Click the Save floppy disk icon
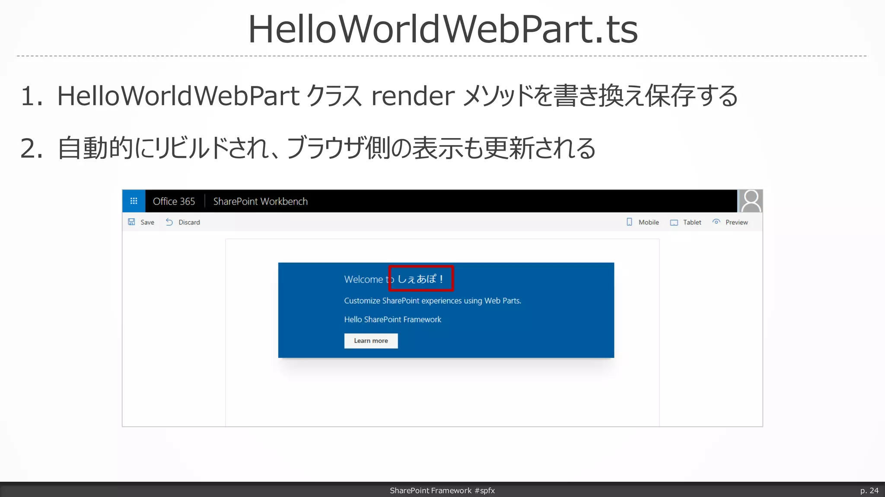 point(131,222)
